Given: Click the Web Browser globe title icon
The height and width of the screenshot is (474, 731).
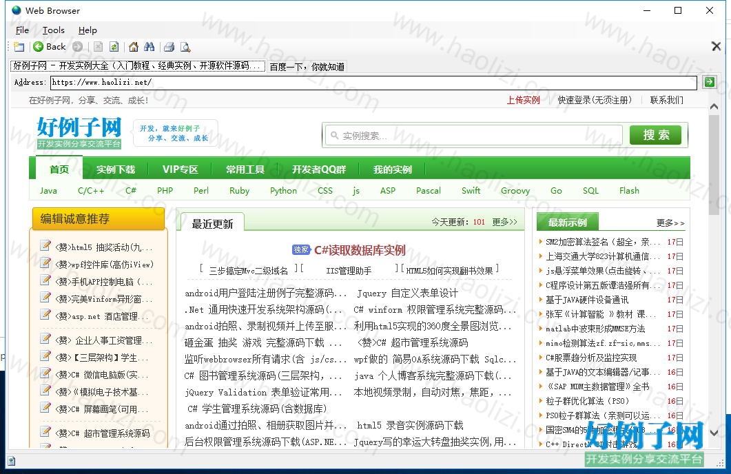Looking at the screenshot, I should point(17,10).
